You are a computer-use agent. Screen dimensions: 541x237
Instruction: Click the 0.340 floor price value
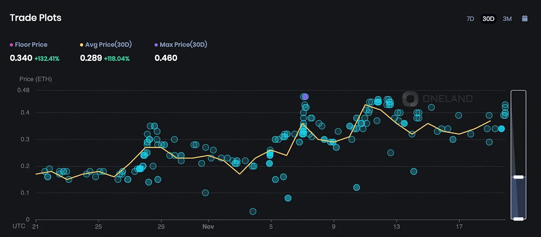click(21, 58)
